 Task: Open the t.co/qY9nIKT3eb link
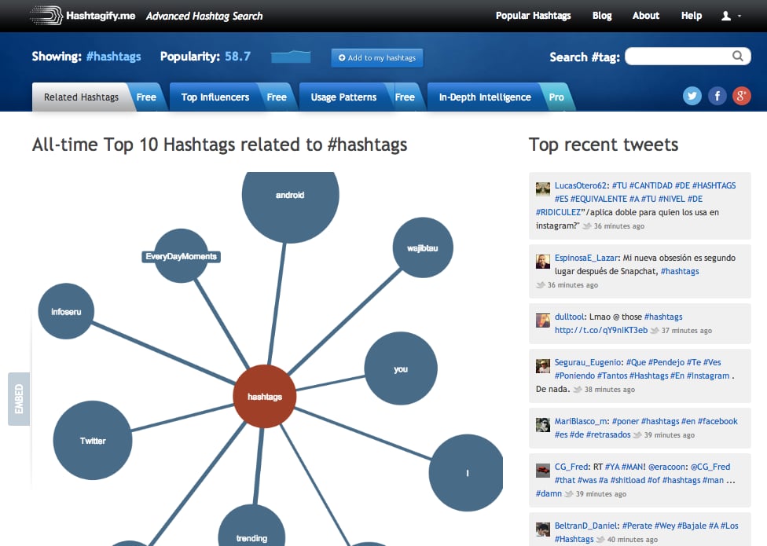tap(600, 331)
